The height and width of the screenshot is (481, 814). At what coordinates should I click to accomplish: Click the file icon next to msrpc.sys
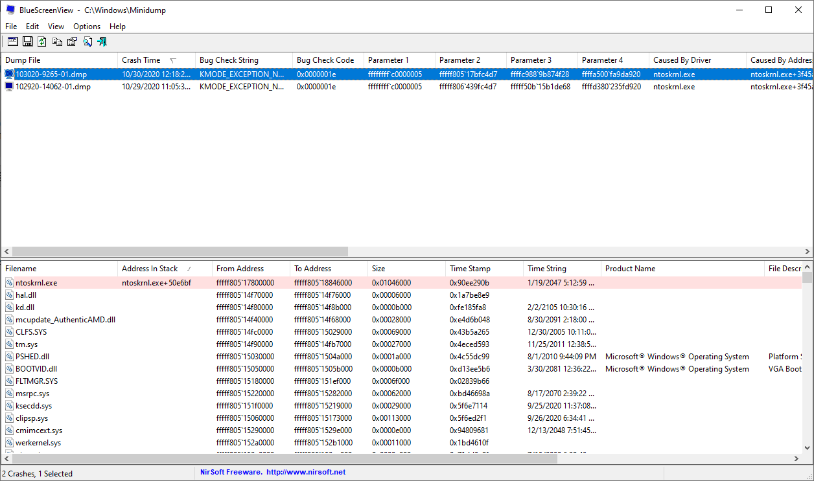coord(9,394)
